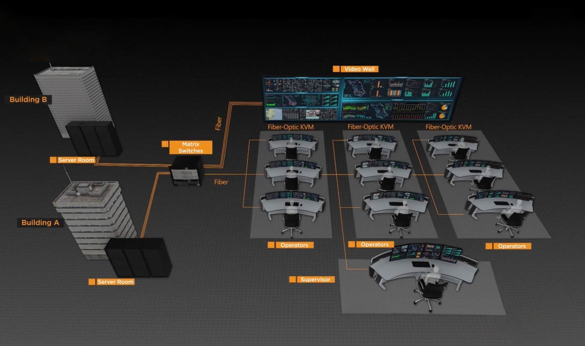
Task: Click Building B's black server racks
Action: (x=94, y=138)
